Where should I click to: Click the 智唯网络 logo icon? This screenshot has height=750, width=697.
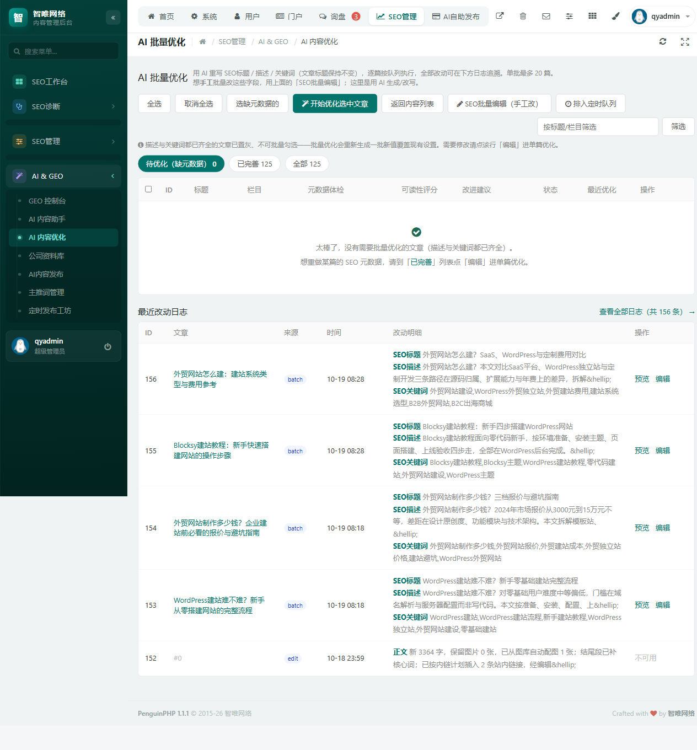18,18
